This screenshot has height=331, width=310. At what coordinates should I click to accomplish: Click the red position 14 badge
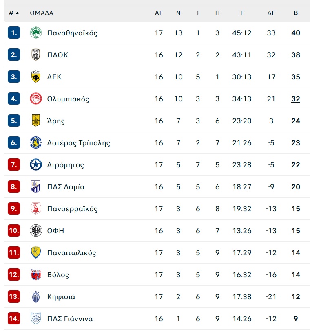coord(14,318)
